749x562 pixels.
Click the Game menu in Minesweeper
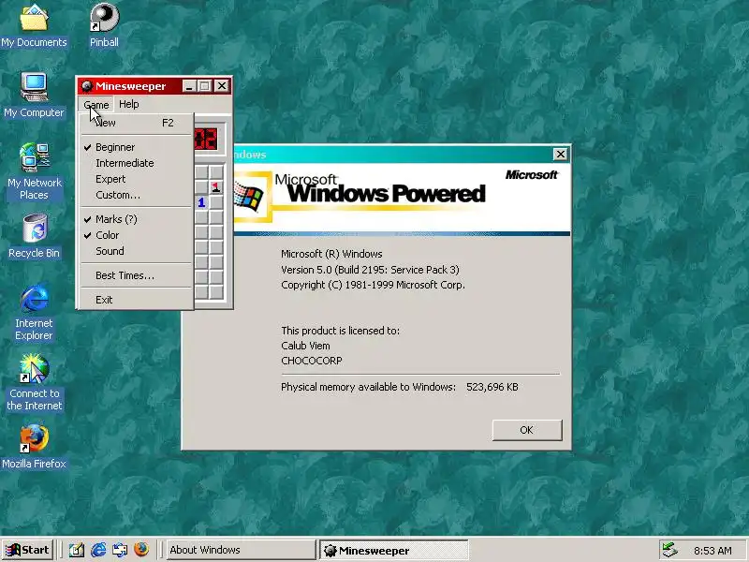[96, 105]
